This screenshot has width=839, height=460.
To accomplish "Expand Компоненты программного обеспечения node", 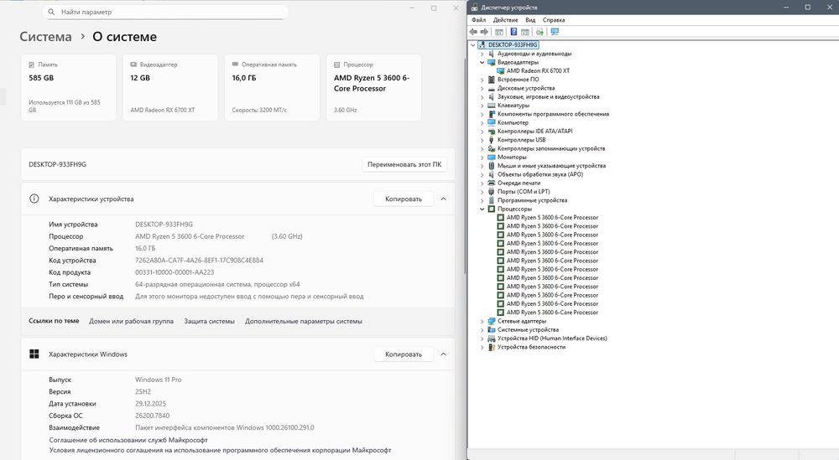I will pyautogui.click(x=482, y=114).
